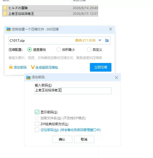Screen dimensions: 153x158
Task: Click the 360压缩 icon in the 添加密码 title bar
Action: (28, 78)
